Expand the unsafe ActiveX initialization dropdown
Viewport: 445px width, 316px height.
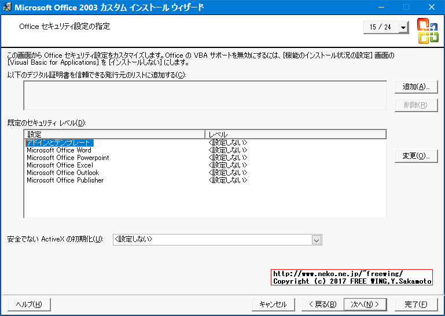click(317, 240)
